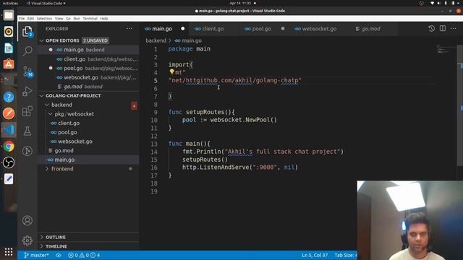Open the Manage gear icon
This screenshot has height=260, width=463.
[x=27, y=240]
